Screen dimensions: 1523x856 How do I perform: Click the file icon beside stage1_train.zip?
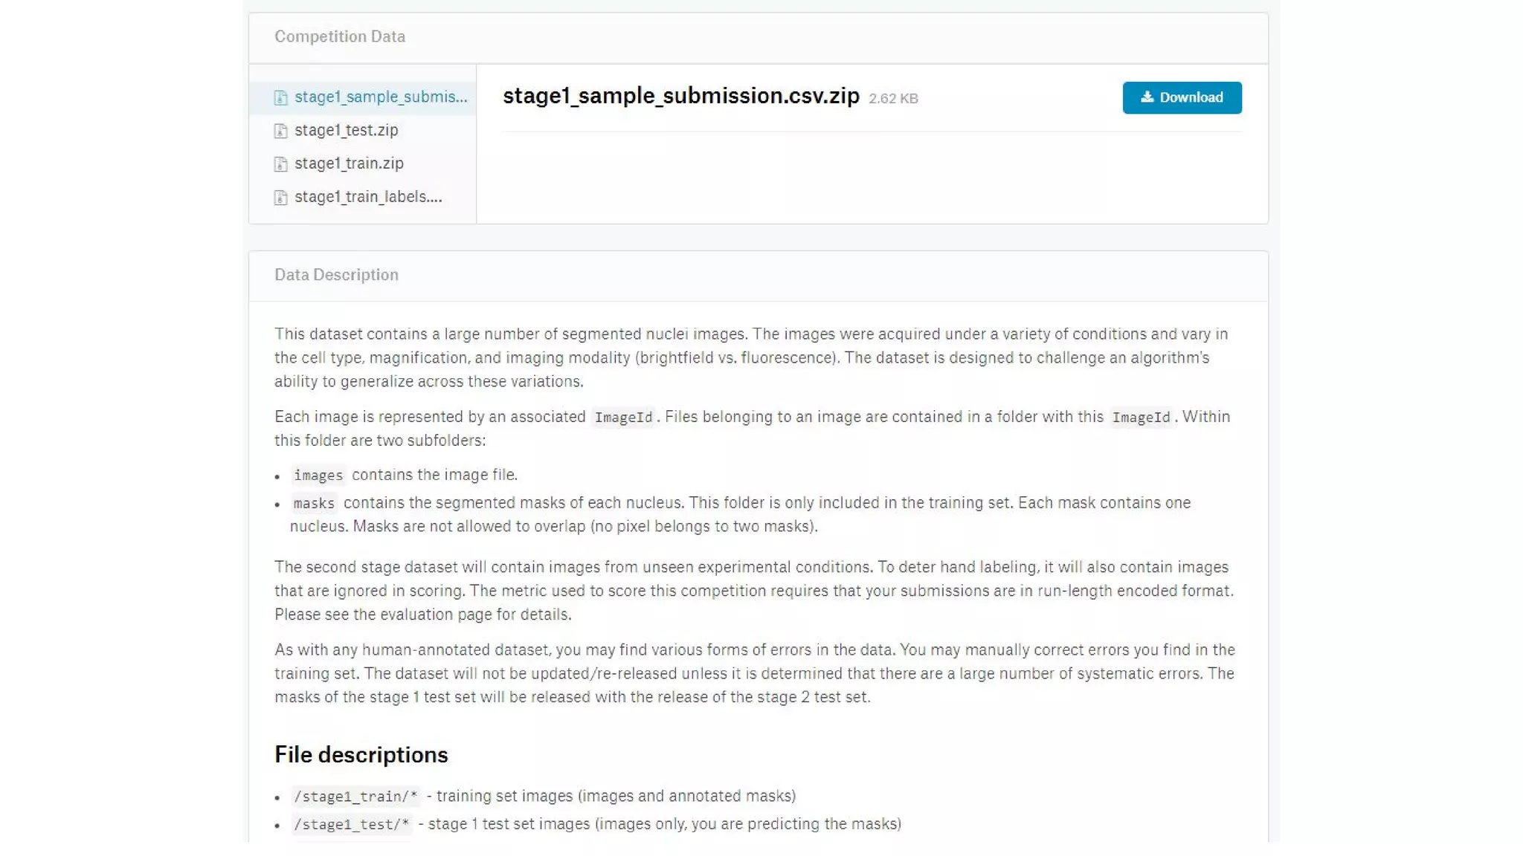pos(280,163)
